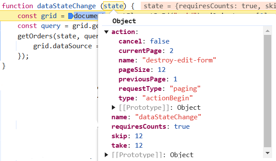
Task: Click the const query code line
Action: point(58,26)
